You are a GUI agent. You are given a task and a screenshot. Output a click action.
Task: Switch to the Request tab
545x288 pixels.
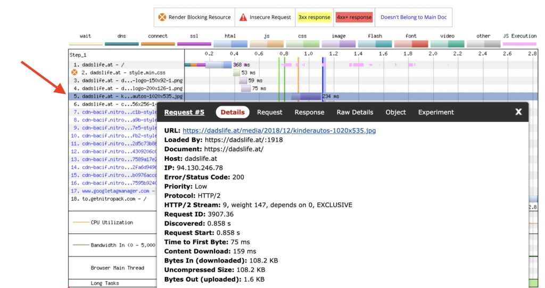tap(269, 112)
